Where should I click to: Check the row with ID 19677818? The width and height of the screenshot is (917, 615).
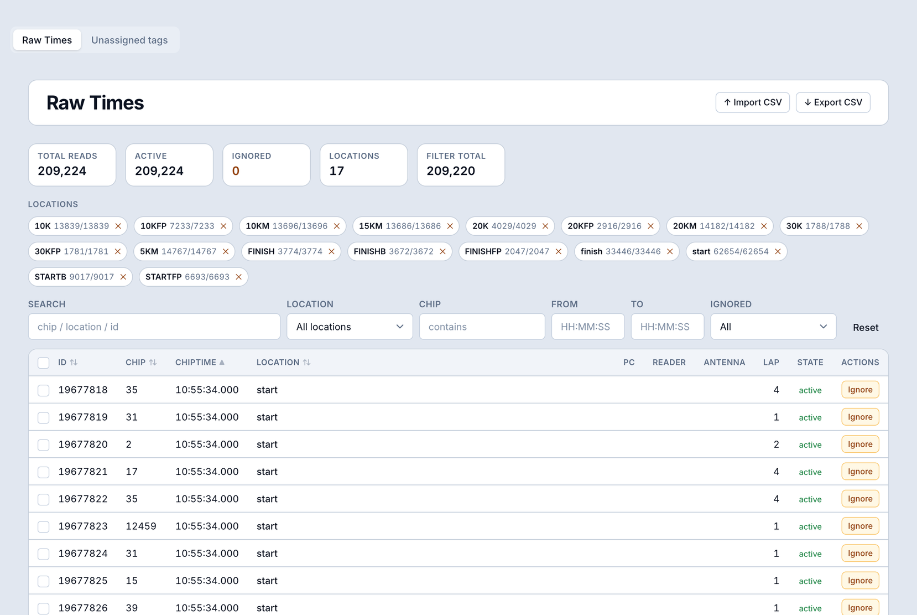(x=44, y=390)
